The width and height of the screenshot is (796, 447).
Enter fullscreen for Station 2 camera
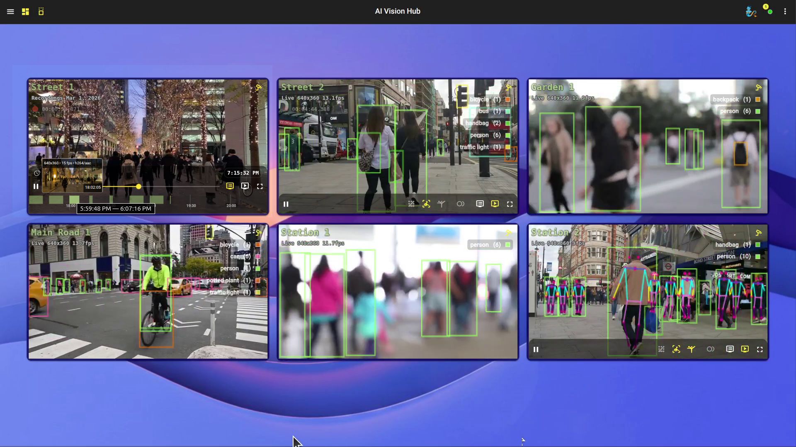[x=760, y=349]
